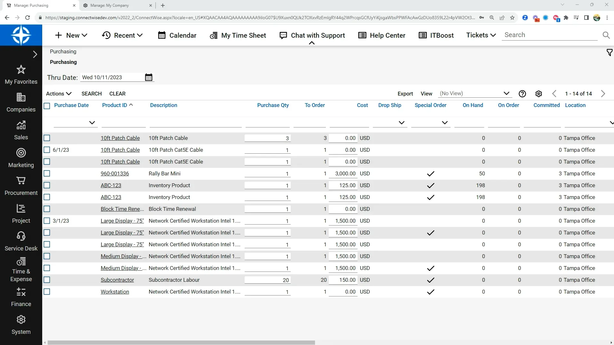Start a Chat with Support
This screenshot has height=345, width=614.
tap(312, 35)
